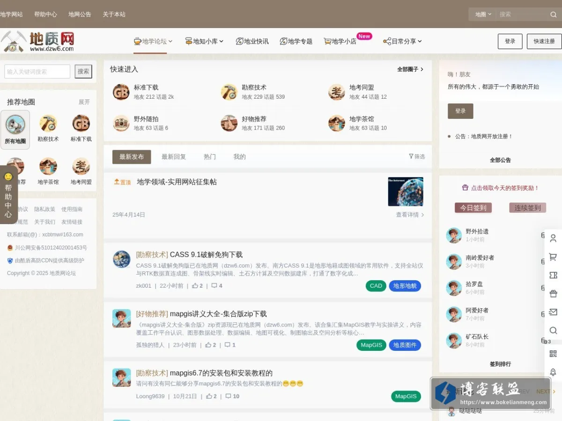Click the green CAD tag
562x421 pixels.
click(376, 286)
